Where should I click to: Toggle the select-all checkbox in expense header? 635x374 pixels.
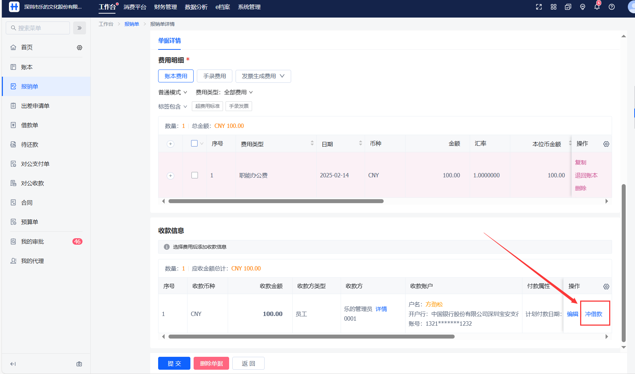click(194, 144)
